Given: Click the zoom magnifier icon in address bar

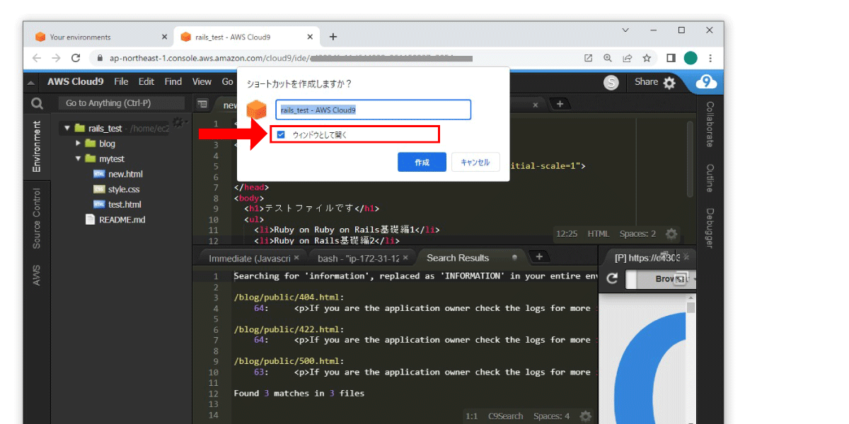Looking at the screenshot, I should click(608, 58).
